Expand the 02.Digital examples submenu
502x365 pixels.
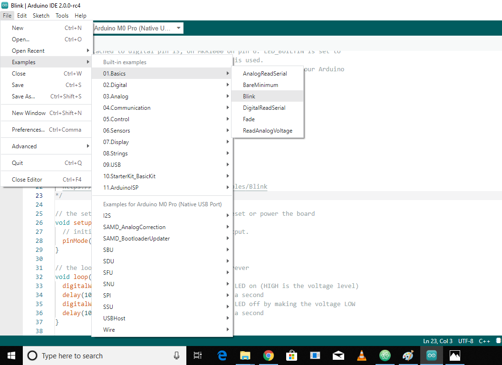pyautogui.click(x=162, y=85)
